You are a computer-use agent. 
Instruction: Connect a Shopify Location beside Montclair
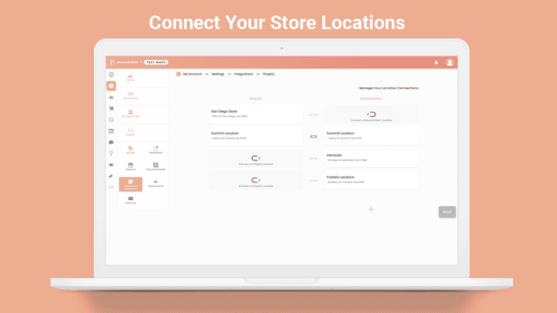click(x=256, y=159)
